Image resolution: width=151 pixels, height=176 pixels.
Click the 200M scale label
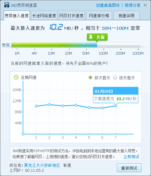click(120, 53)
